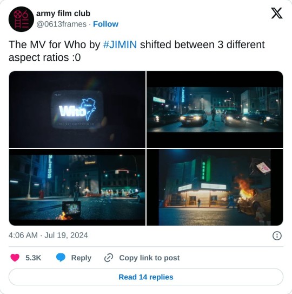Open the Who title card image
This screenshot has height=294, width=292.
(77, 110)
